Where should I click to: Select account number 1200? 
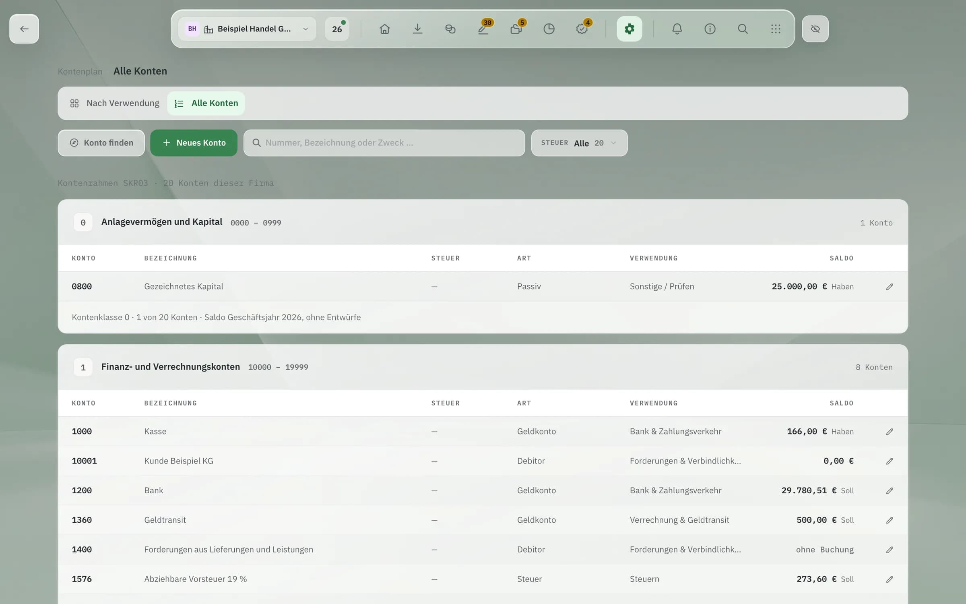coord(82,490)
